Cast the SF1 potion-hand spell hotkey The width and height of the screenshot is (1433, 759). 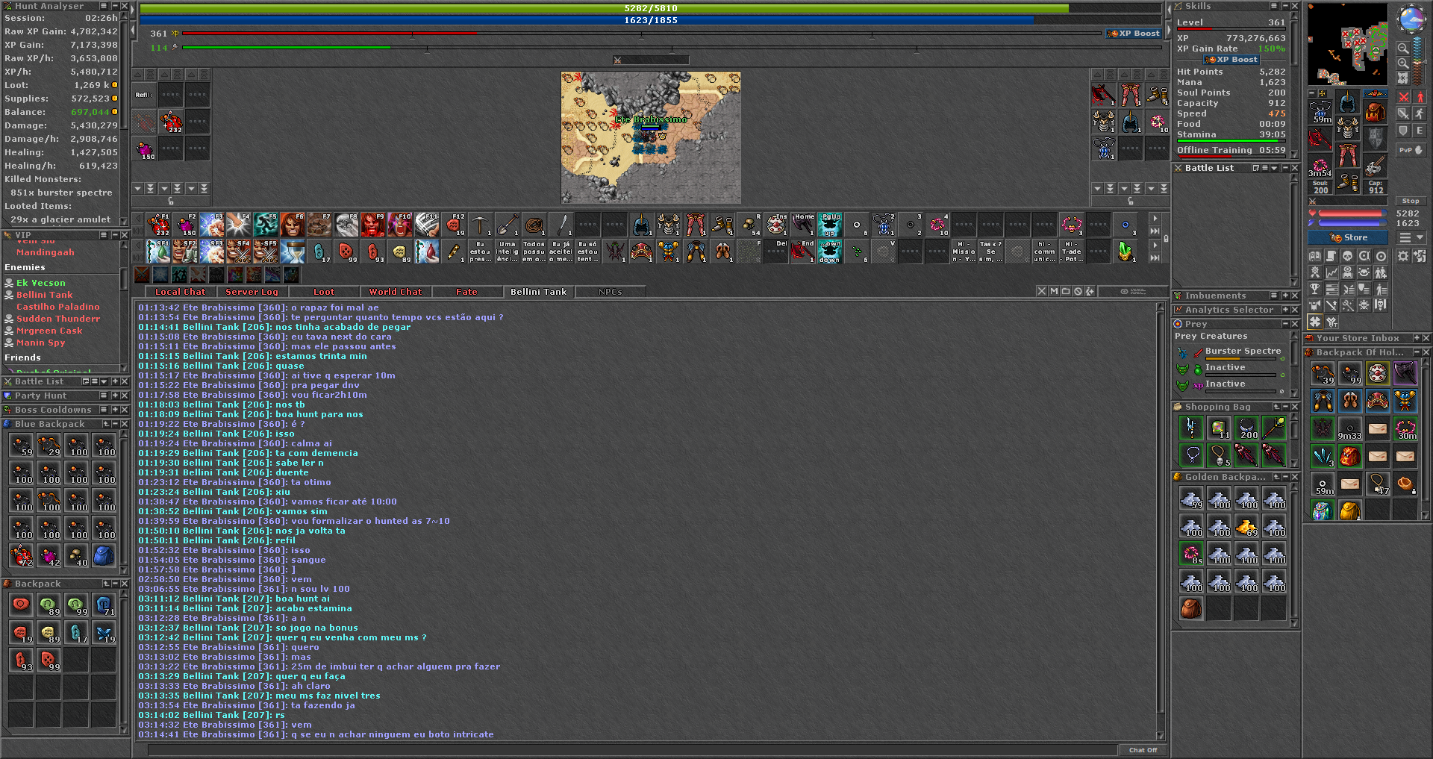158,252
